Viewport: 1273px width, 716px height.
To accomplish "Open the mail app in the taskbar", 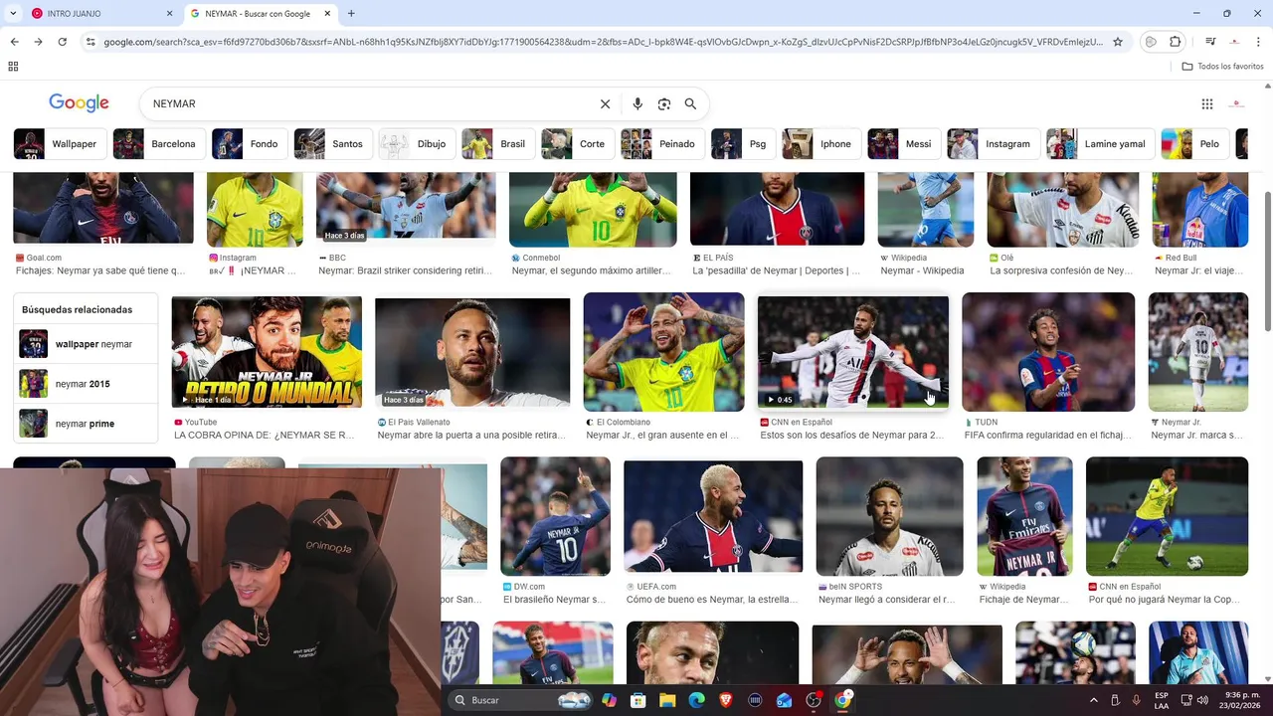I will (x=784, y=700).
